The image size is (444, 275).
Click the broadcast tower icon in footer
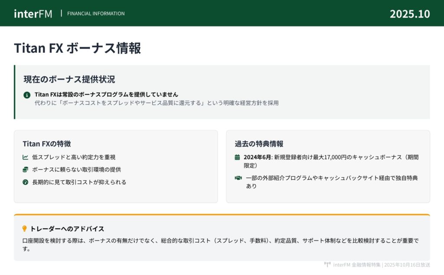327,265
